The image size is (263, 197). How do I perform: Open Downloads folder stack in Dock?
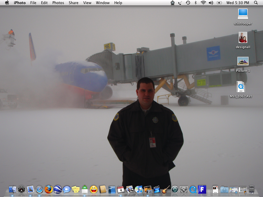(224, 190)
